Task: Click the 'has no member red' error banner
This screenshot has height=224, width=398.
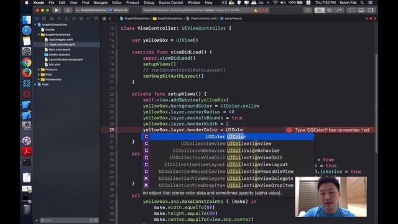Action: coord(330,130)
